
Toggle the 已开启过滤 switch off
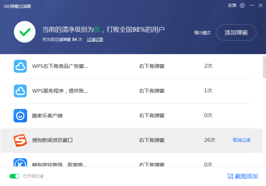[x=15, y=176]
